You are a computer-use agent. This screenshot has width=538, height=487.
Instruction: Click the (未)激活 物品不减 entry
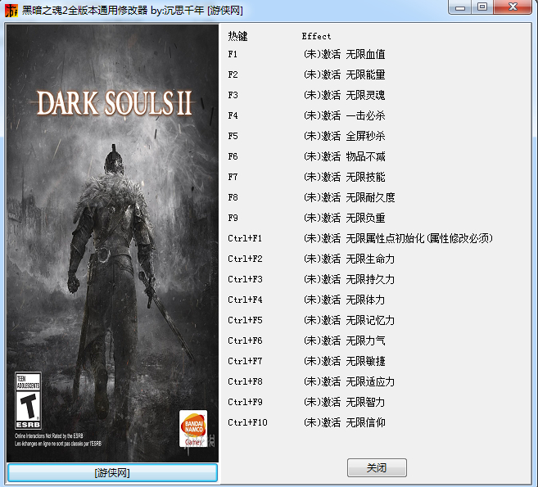tap(344, 156)
